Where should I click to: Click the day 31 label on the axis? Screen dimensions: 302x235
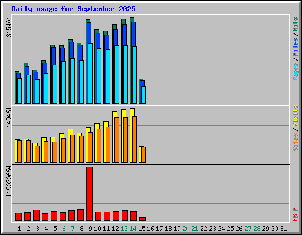pos(283,229)
